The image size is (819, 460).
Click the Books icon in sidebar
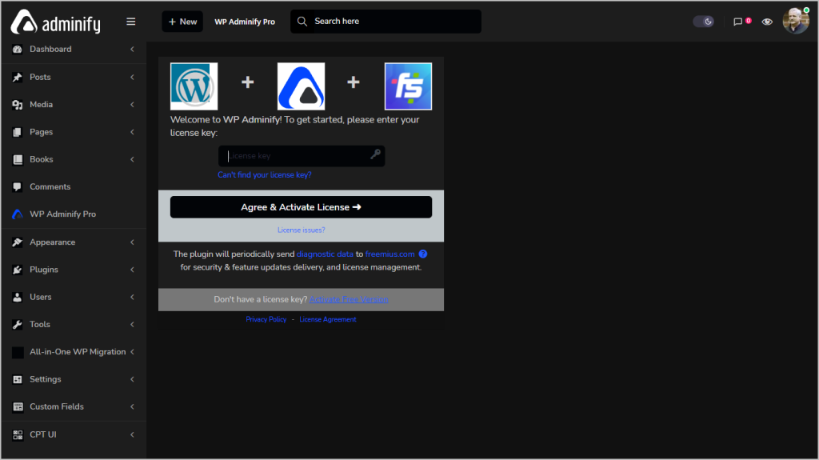[18, 159]
